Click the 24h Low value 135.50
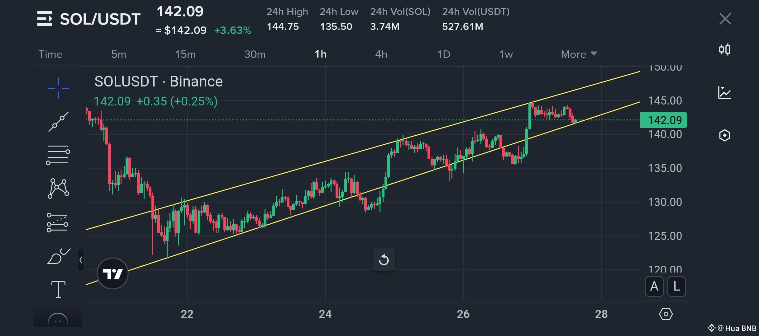This screenshot has width=759, height=336. click(x=336, y=26)
